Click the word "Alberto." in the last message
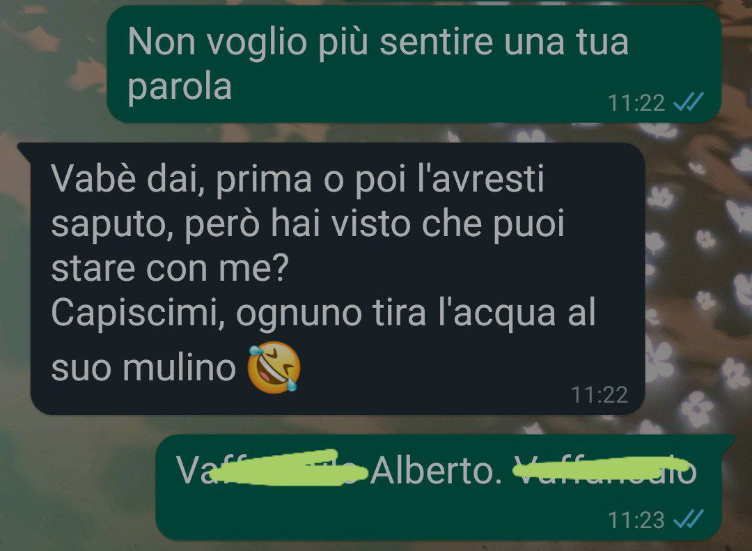 point(435,470)
